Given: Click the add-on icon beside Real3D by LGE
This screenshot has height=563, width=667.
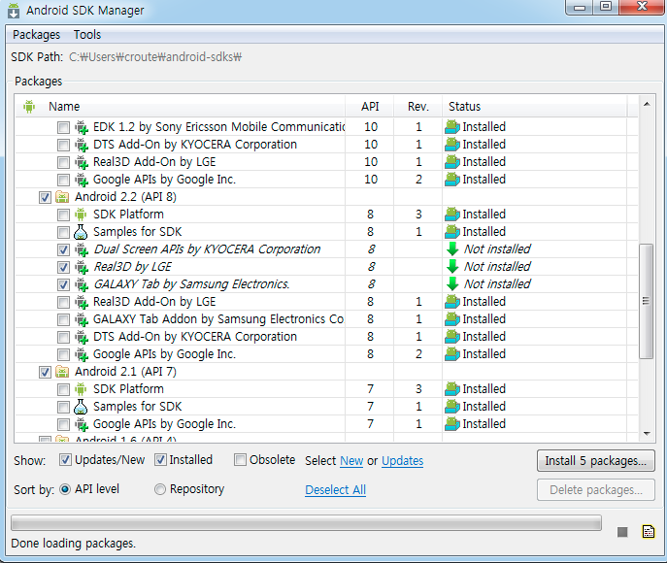Looking at the screenshot, I should point(82,267).
